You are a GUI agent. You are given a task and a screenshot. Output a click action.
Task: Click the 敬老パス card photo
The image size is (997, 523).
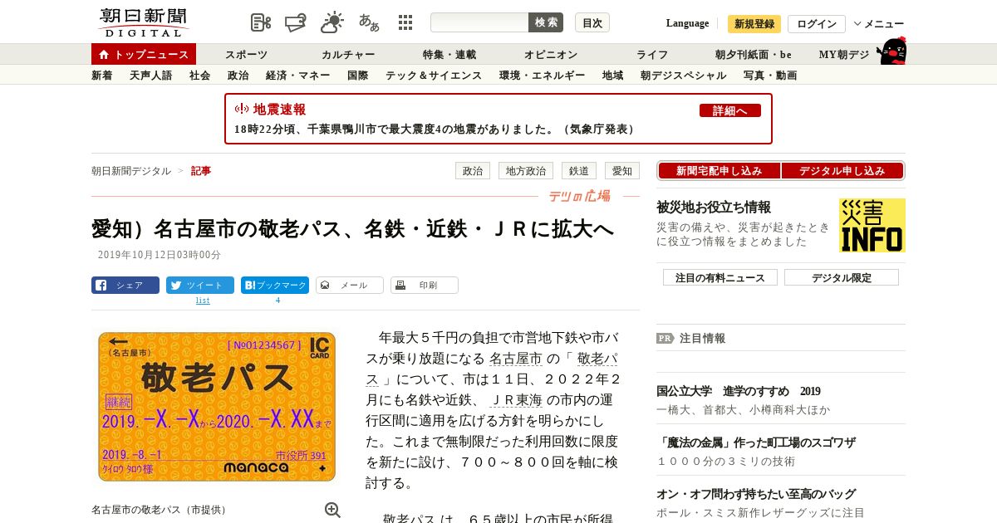pos(217,406)
